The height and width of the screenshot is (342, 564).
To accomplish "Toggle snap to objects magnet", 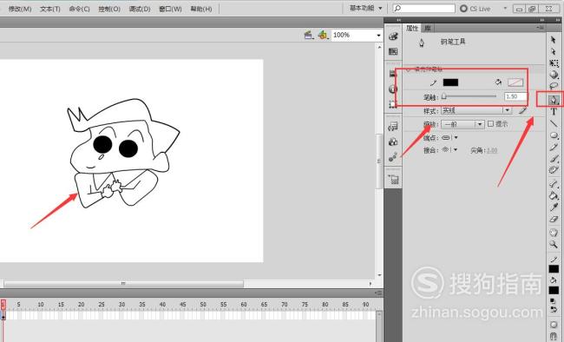I will click(x=554, y=336).
